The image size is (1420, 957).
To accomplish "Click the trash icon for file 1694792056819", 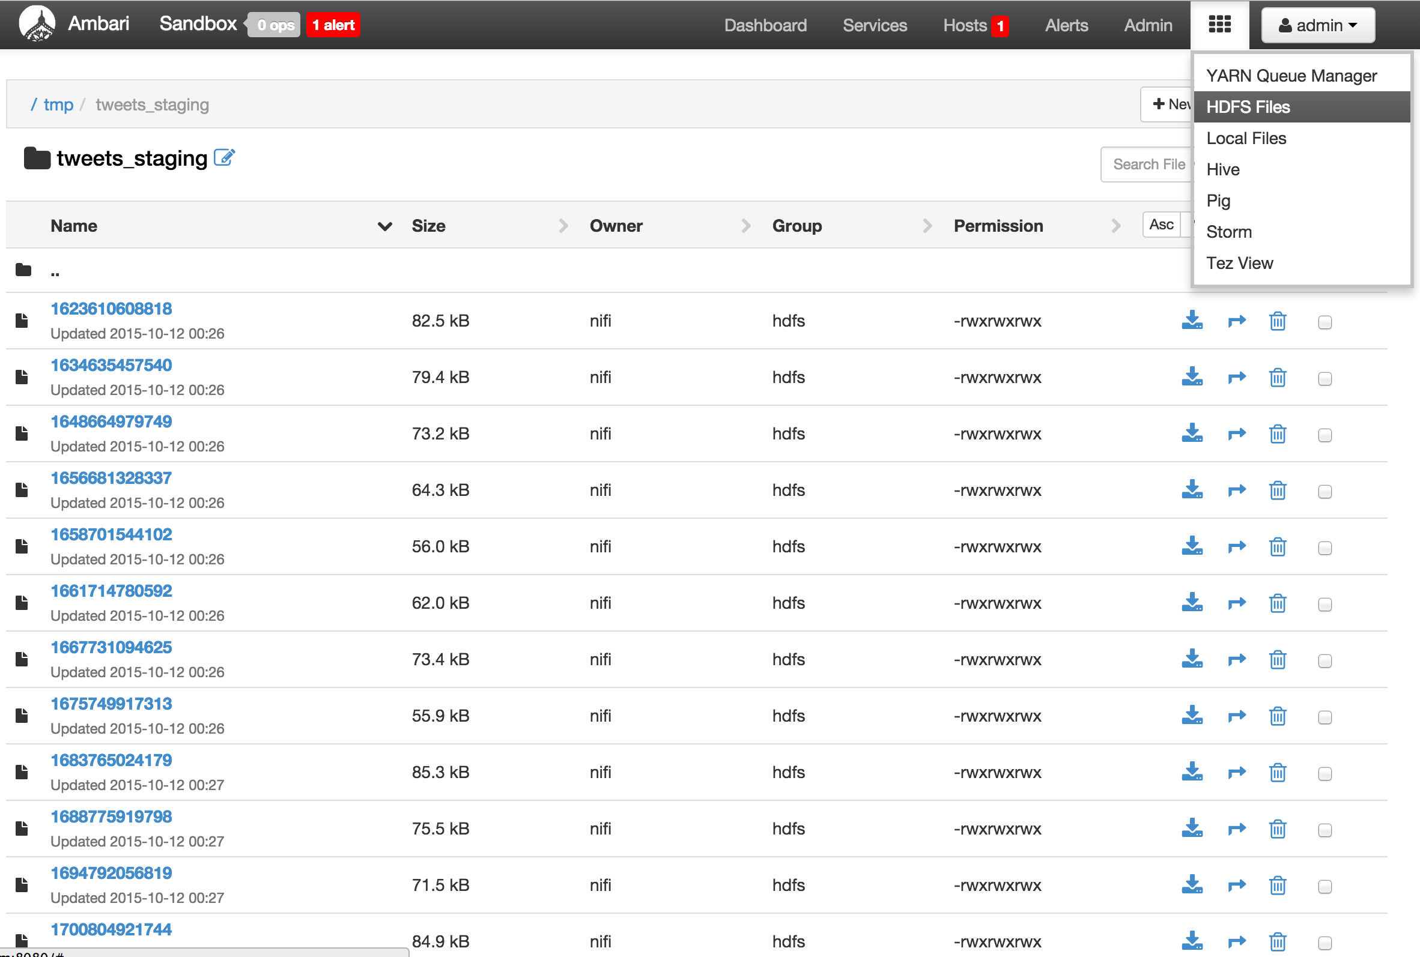I will pos(1277,885).
